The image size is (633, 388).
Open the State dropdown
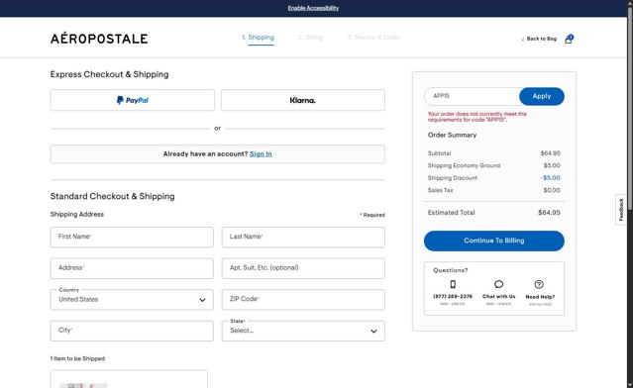tap(303, 331)
